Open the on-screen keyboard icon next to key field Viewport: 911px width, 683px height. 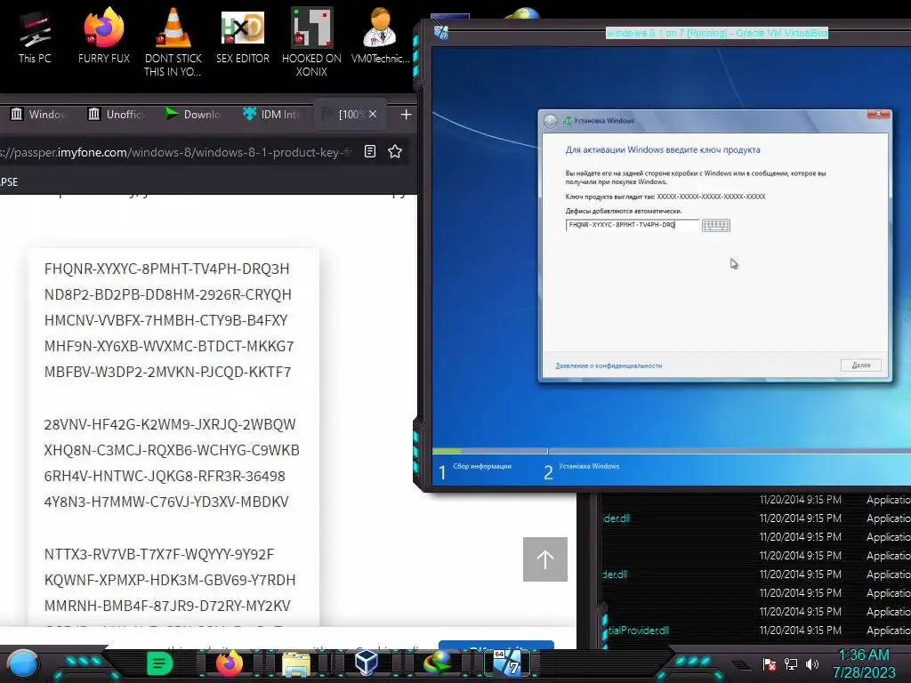coord(716,225)
